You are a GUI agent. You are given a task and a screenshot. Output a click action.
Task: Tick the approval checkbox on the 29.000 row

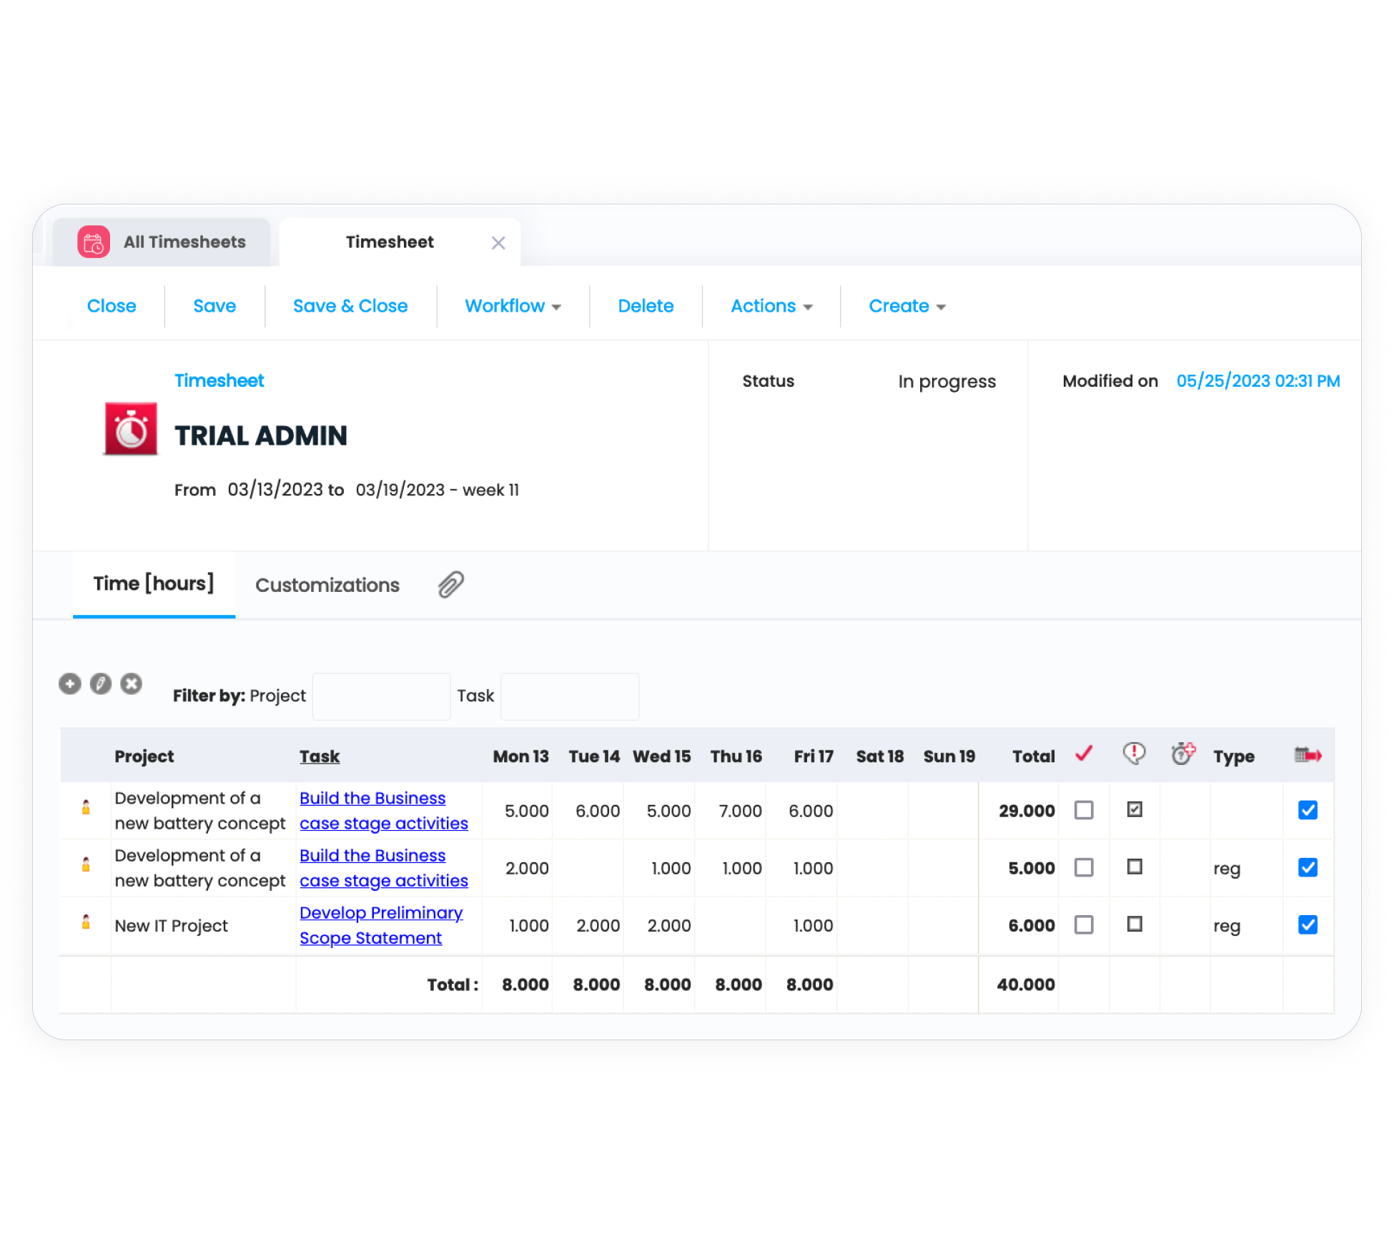[1084, 810]
